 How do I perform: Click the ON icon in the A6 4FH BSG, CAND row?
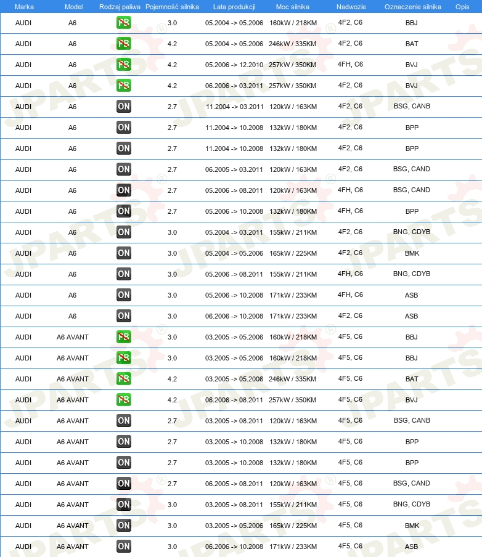click(x=124, y=190)
